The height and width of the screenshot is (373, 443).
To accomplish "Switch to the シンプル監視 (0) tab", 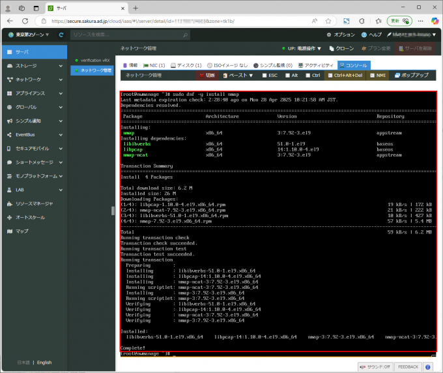I will click(272, 65).
